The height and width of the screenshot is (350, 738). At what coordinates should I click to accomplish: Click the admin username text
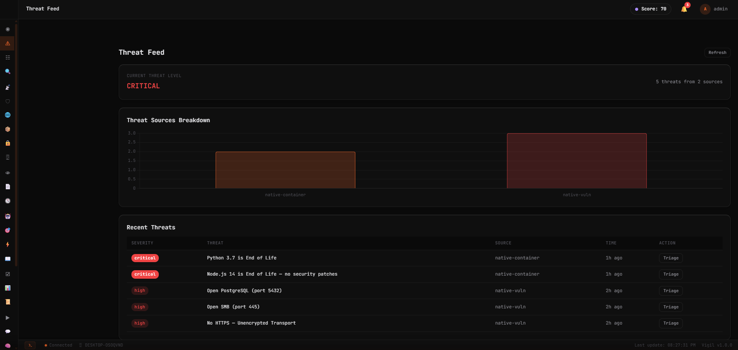pos(720,9)
